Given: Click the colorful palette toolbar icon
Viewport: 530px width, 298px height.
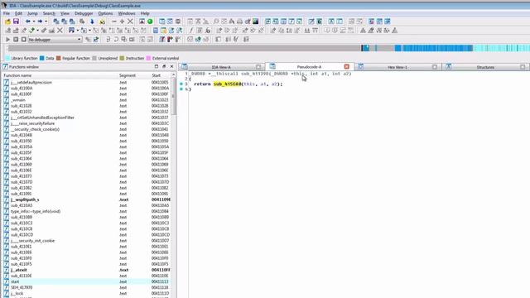Looking at the screenshot, I should 256,22.
